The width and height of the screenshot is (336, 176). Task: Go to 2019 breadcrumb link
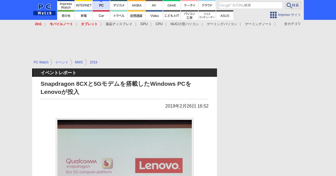94,62
